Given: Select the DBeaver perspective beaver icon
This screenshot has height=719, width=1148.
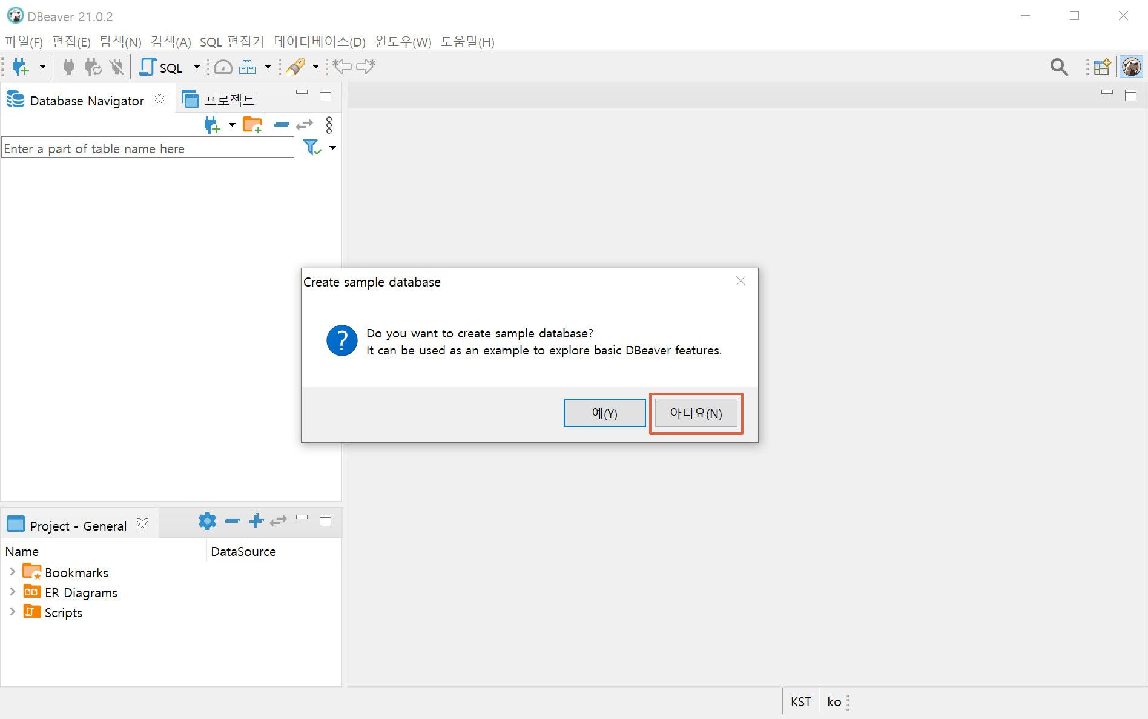Looking at the screenshot, I should (x=1131, y=67).
